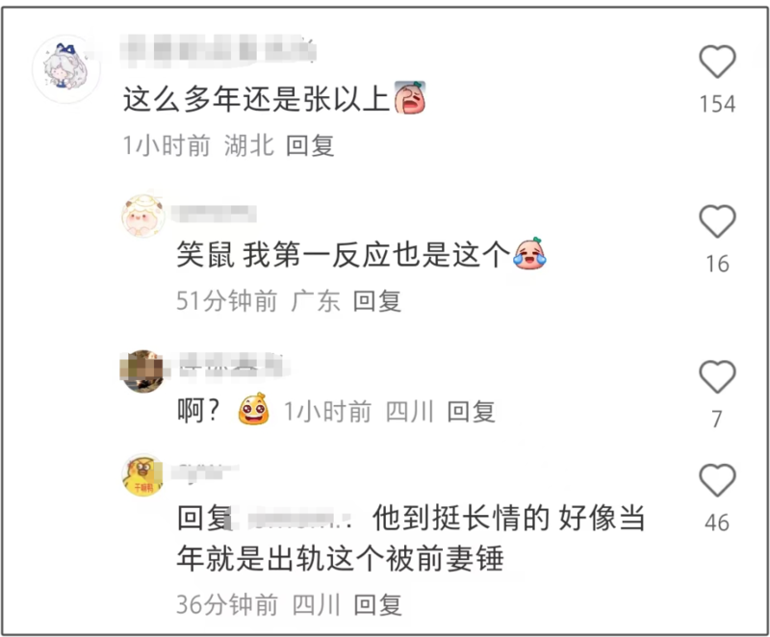Image resolution: width=770 pixels, height=637 pixels.
Task: Open the white-haired anime avatar profile
Action: coord(66,68)
